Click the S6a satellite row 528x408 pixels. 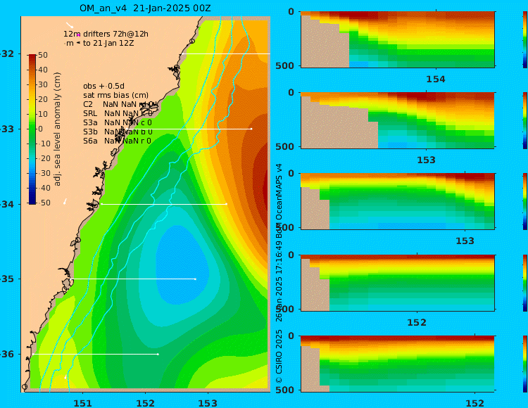point(117,141)
